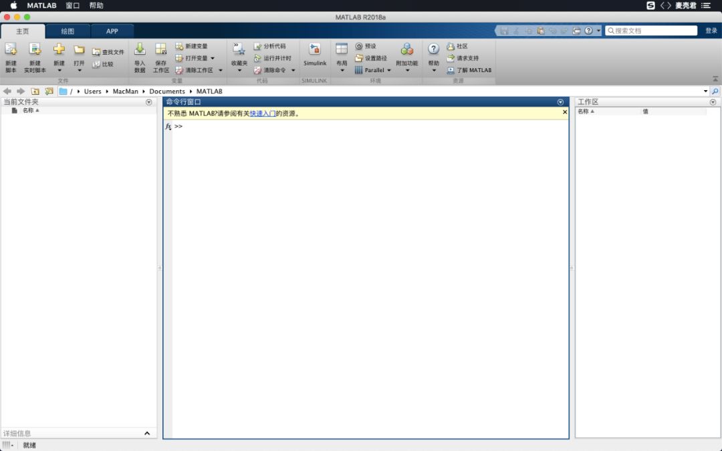Open the 工作区 panel actions menu
The image size is (722, 451).
click(713, 102)
